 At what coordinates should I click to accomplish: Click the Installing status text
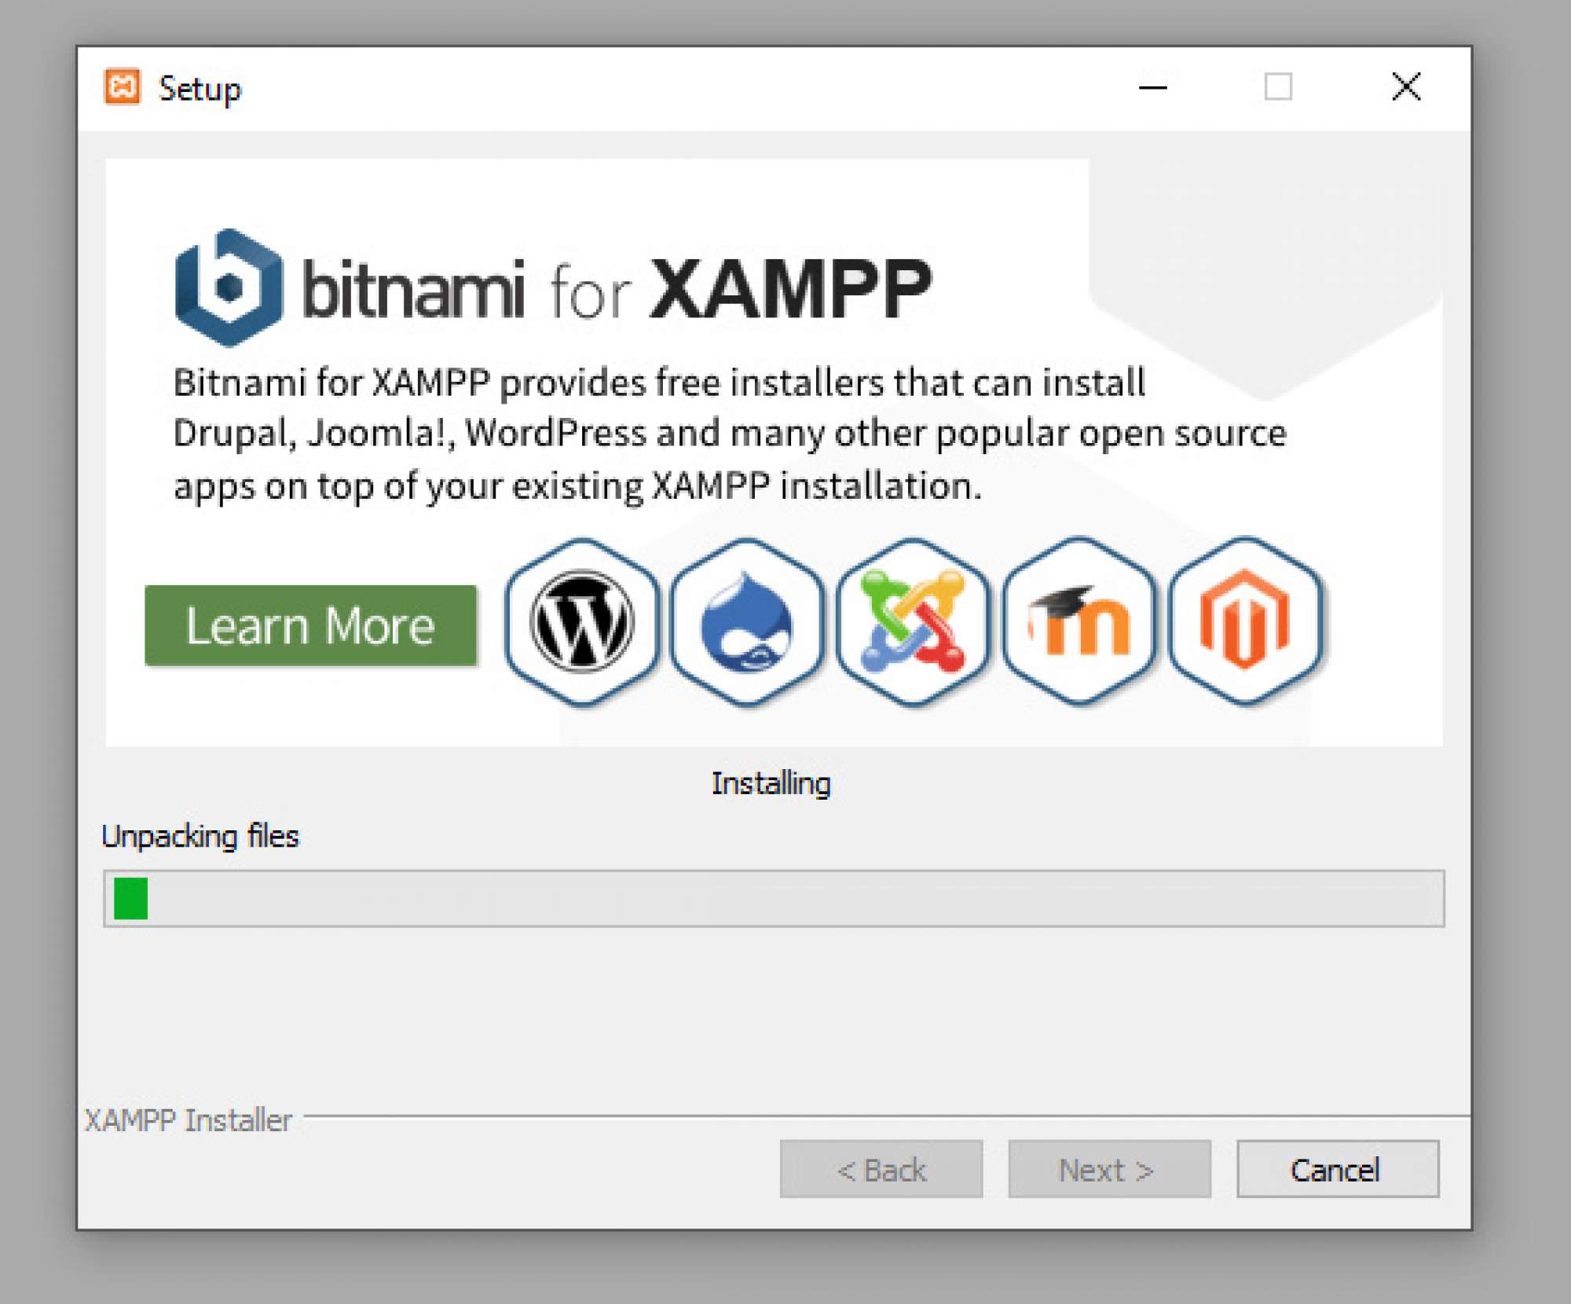(x=771, y=783)
